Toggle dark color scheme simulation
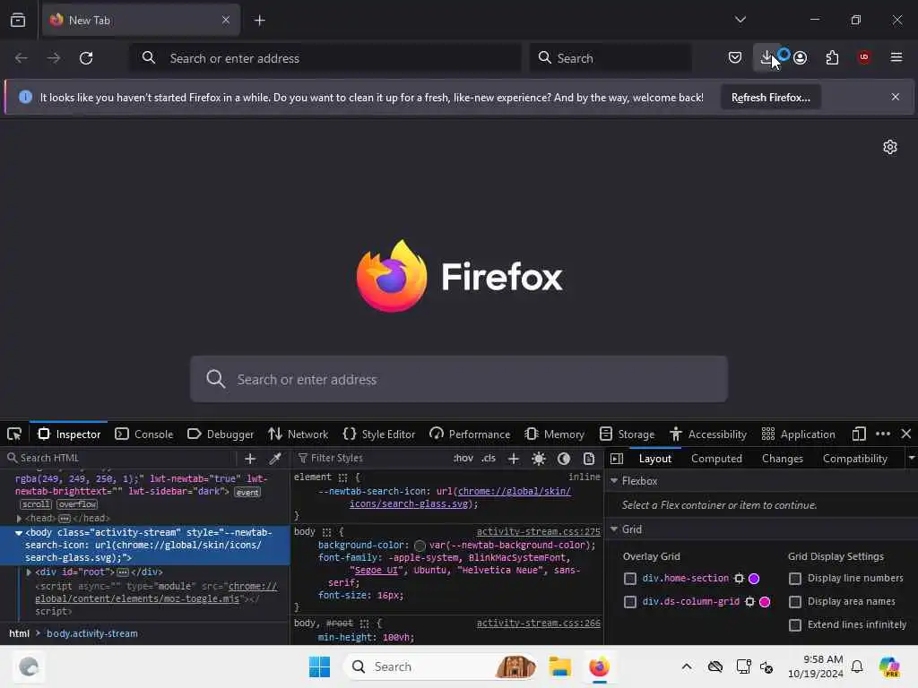Image resolution: width=918 pixels, height=688 pixels. point(564,459)
